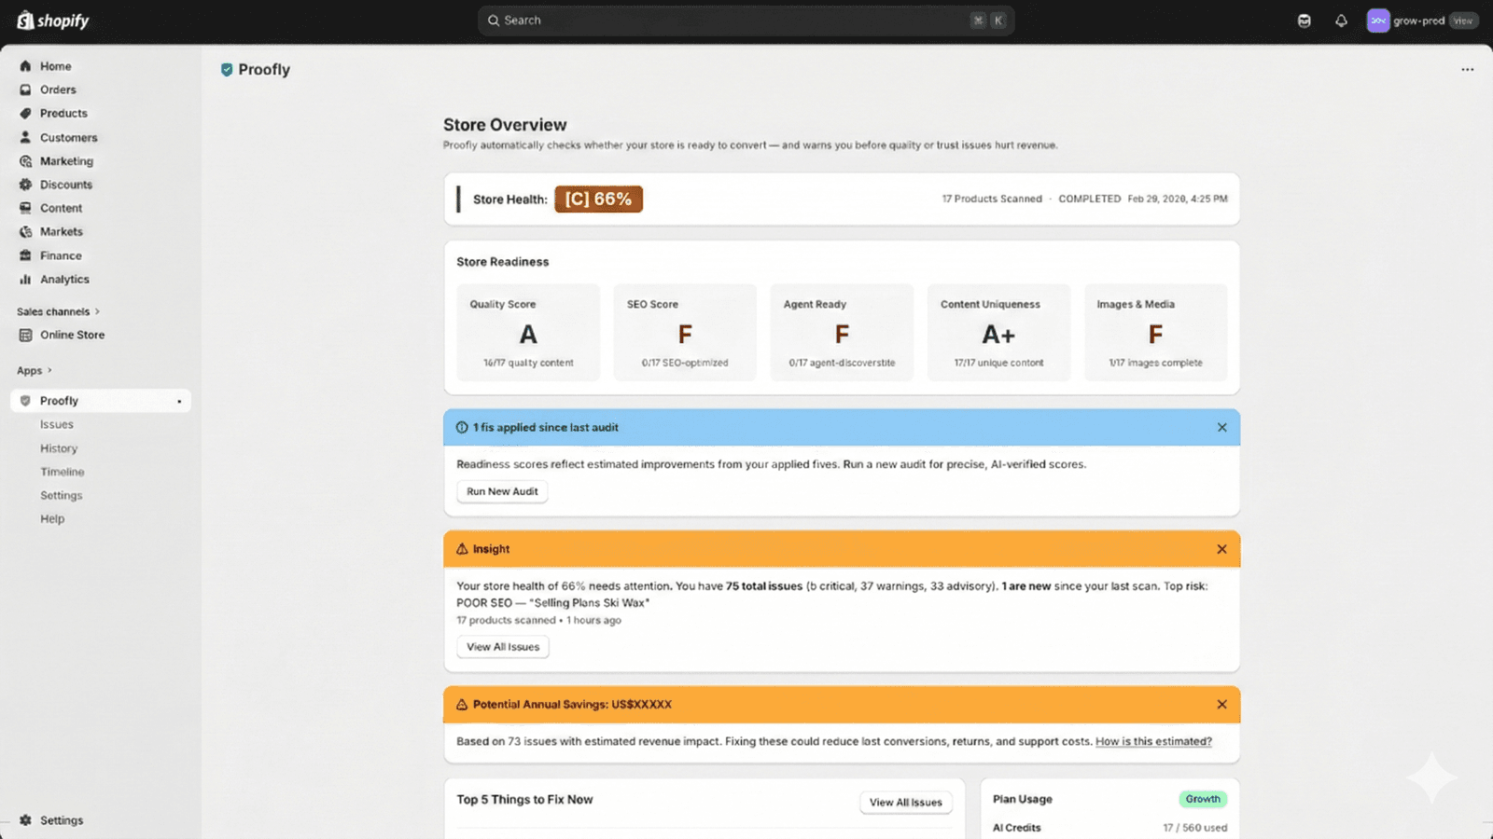Click the info icon on blue audit banner
The height and width of the screenshot is (839, 1493).
462,427
